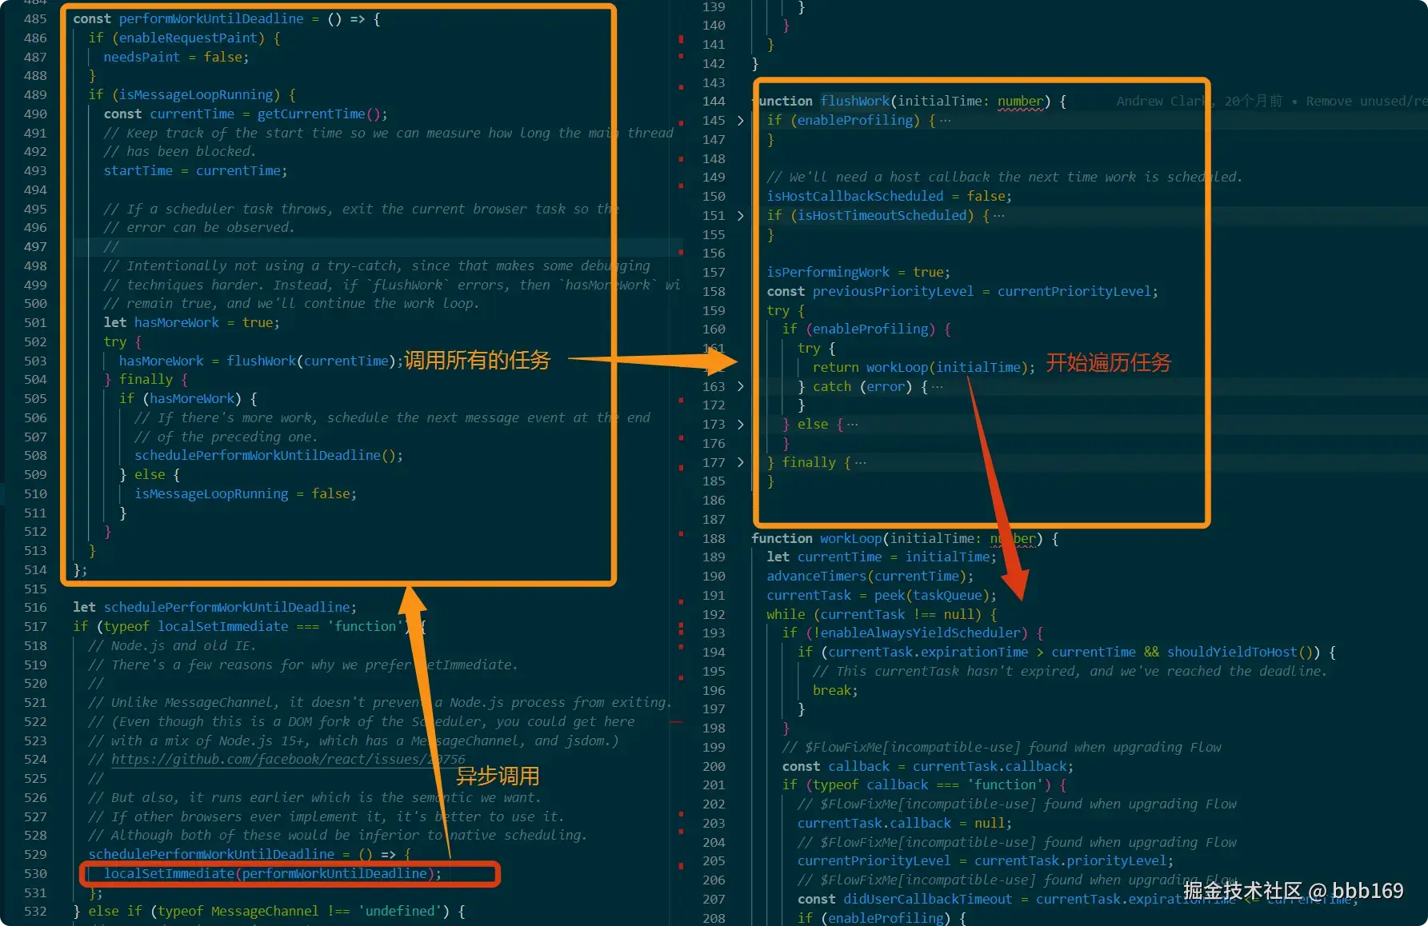The image size is (1428, 926).
Task: Click didUserCallbackTimeout on line 207
Action: [x=927, y=900]
